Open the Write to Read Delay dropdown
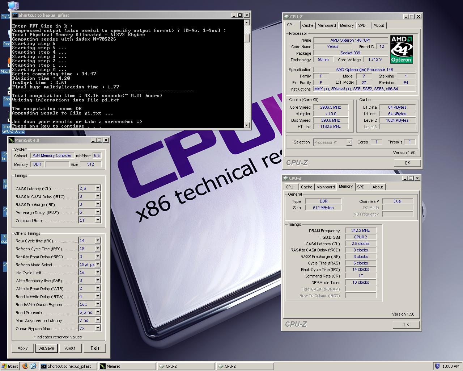This screenshot has width=463, height=371. [98, 288]
